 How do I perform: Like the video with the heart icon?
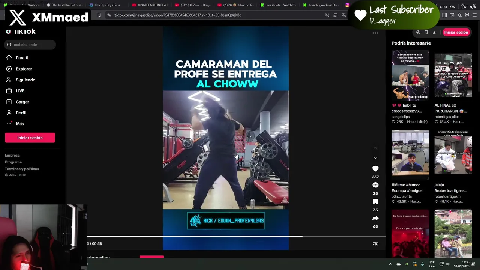pyautogui.click(x=375, y=169)
